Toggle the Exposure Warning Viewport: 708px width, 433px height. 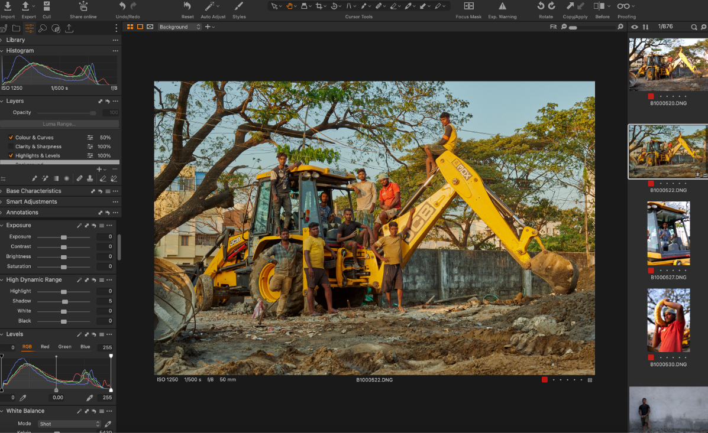(x=502, y=6)
